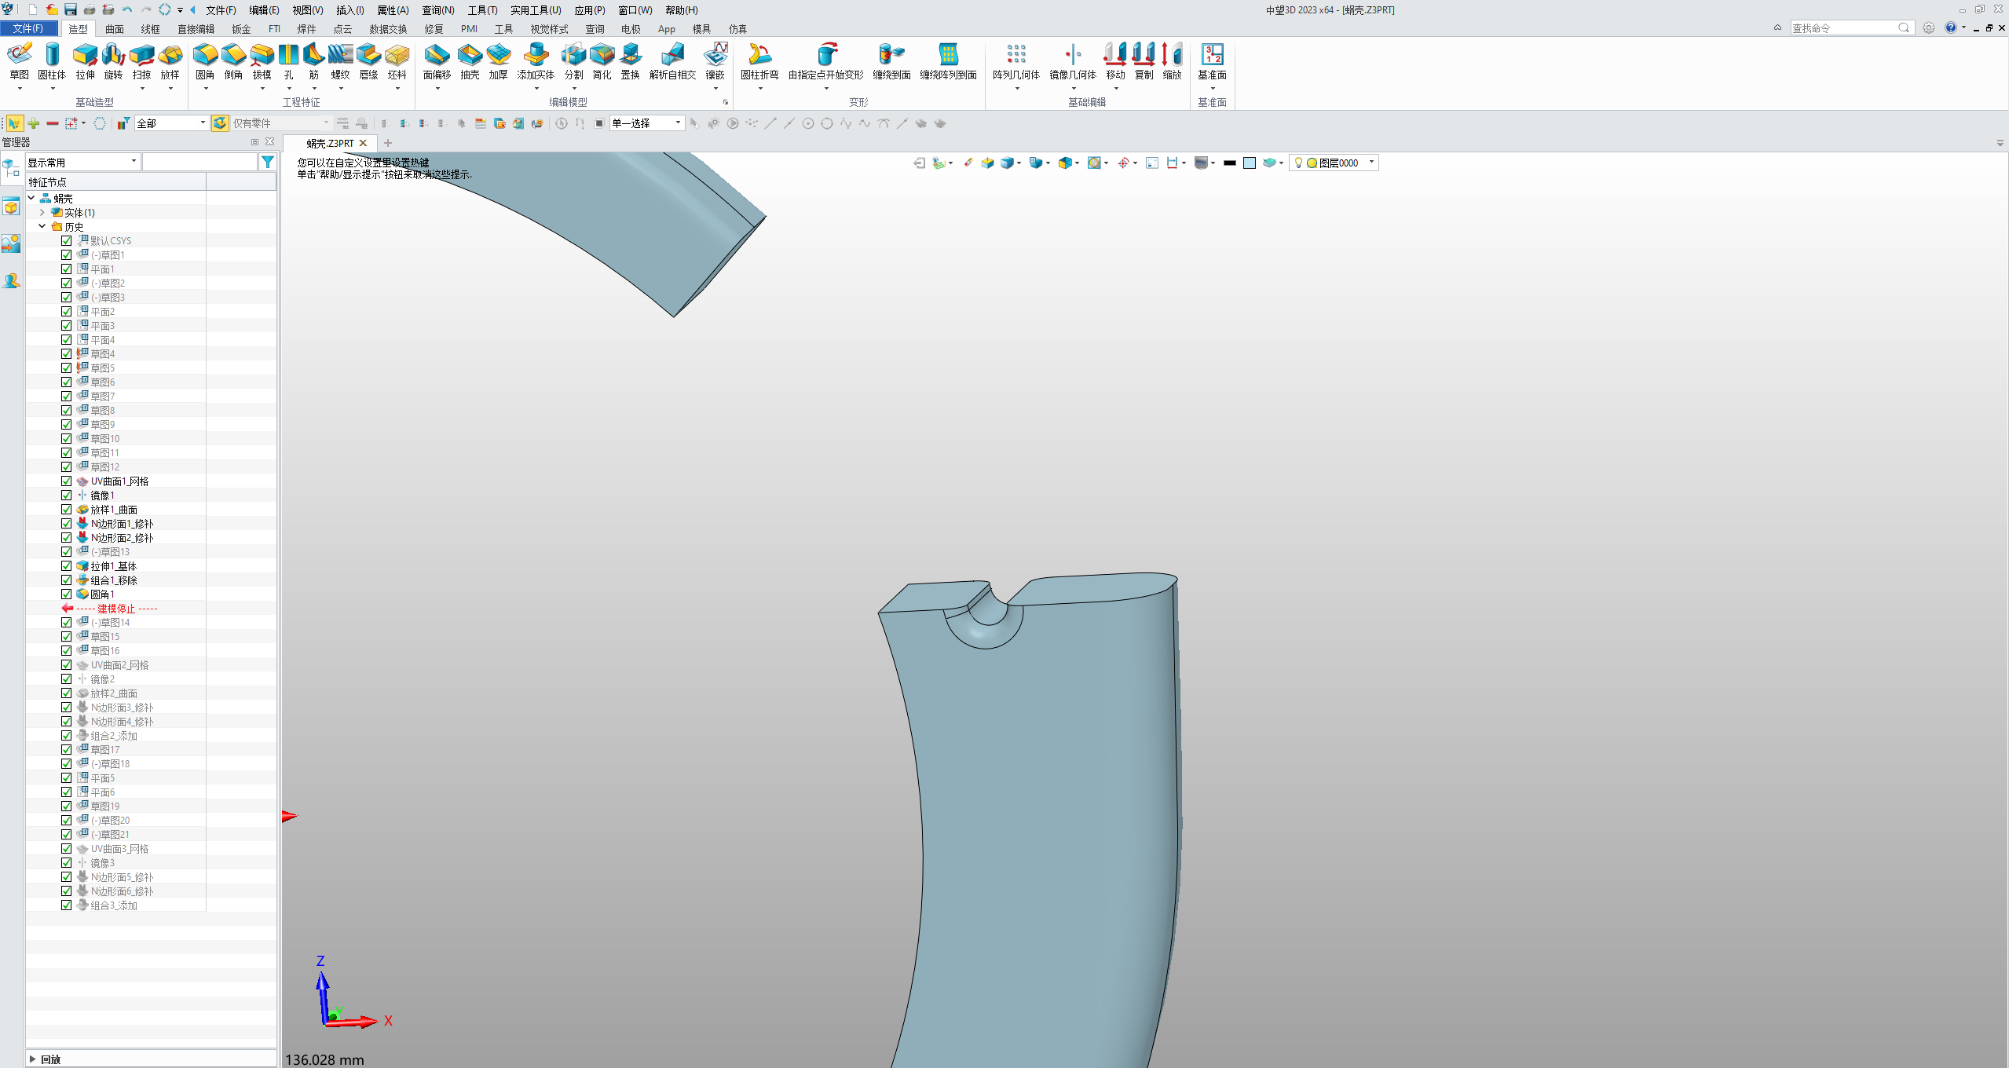Open the 镜像几何体 (Mirror Geometry) tool

1074,63
